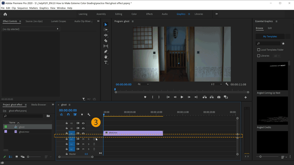
Task: Switch to the Color workspace tab
Action: pos(134,14)
